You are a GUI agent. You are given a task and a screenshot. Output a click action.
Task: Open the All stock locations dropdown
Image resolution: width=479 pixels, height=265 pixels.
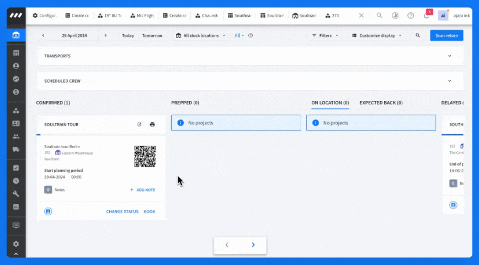pyautogui.click(x=200, y=35)
